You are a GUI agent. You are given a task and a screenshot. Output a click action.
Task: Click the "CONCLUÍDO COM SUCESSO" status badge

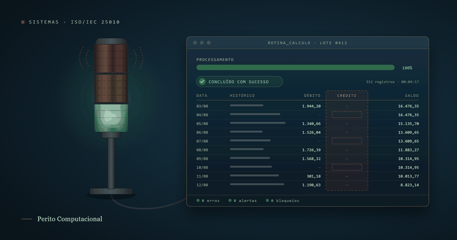tap(240, 82)
